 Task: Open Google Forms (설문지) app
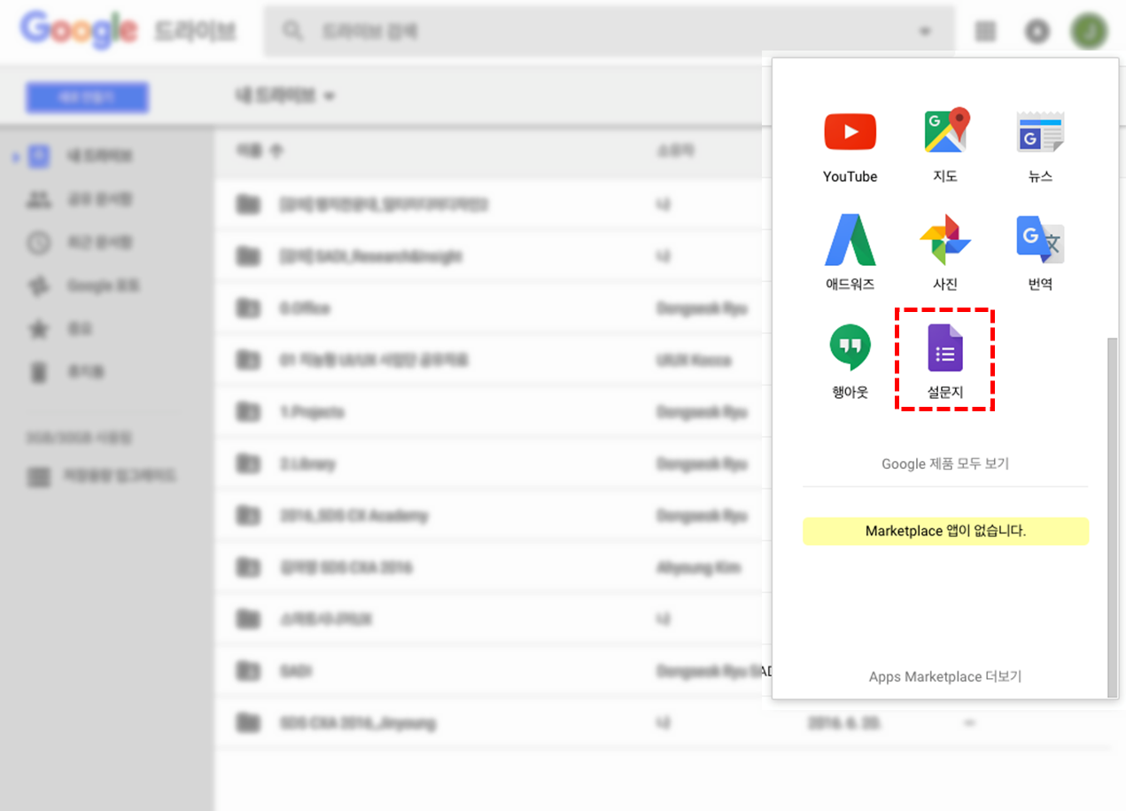[x=945, y=348]
